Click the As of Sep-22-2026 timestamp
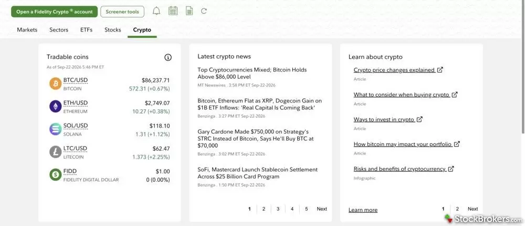This screenshot has width=525, height=226. point(75,67)
